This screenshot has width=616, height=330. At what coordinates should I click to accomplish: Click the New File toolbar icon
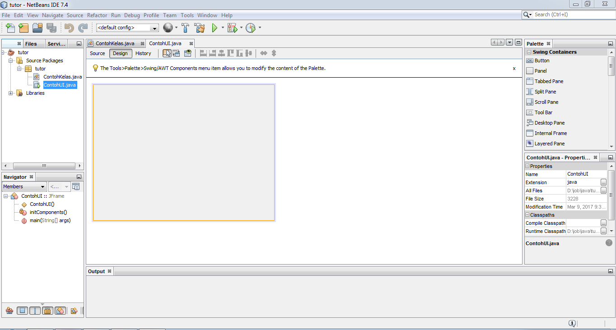(9, 28)
